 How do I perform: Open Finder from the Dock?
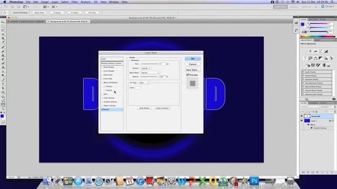tap(47, 181)
